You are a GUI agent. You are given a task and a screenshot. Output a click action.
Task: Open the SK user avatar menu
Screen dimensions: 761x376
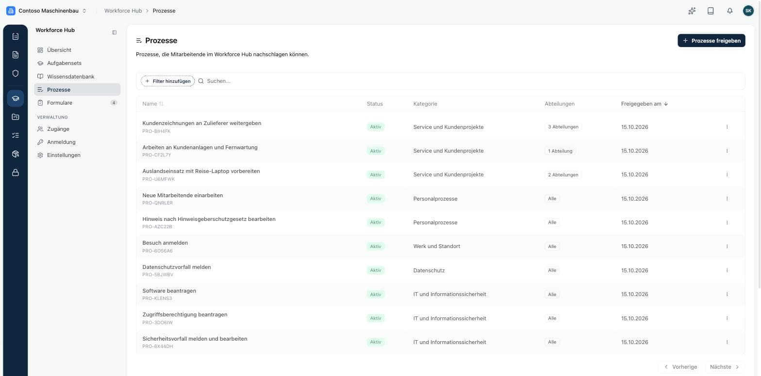(748, 11)
